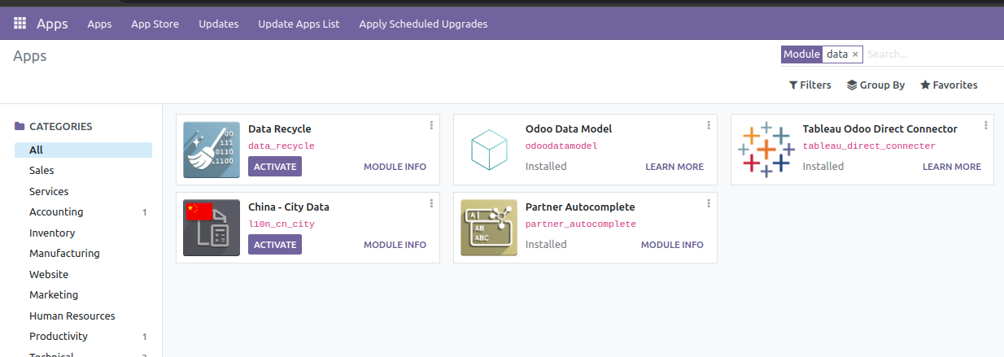Remove the 'data' search filter tag
Image resolution: width=1004 pixels, height=357 pixels.
(855, 54)
